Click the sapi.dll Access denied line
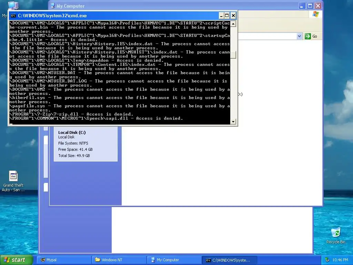The width and height of the screenshot is (353, 265). [x=96, y=118]
